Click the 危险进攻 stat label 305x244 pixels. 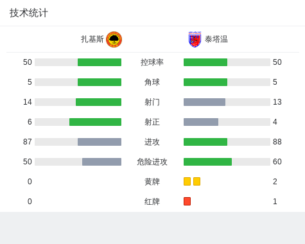[152, 162]
